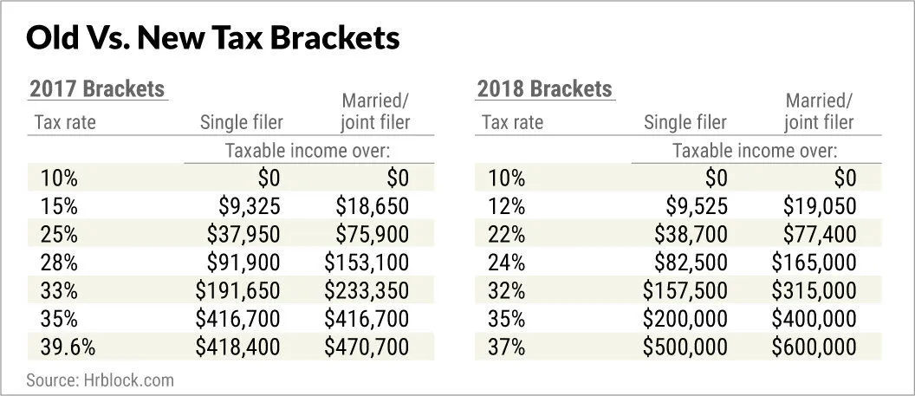This screenshot has width=915, height=396.
Task: Click the Hrblock.com source text
Action: (101, 380)
